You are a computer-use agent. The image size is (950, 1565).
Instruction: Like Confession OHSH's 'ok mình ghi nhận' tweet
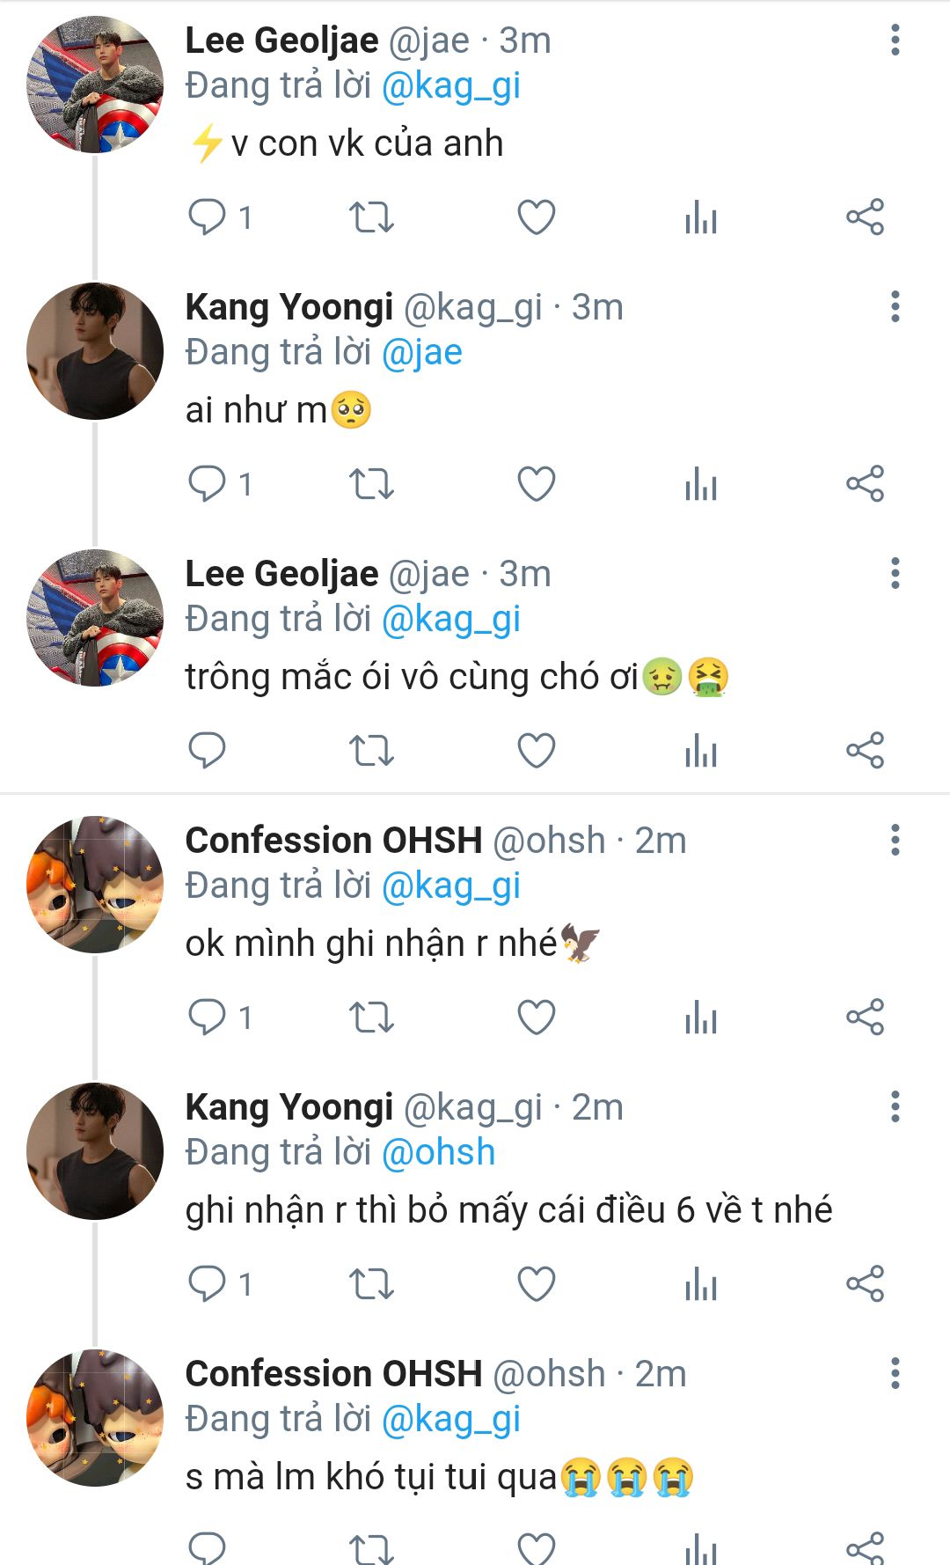coord(536,1018)
